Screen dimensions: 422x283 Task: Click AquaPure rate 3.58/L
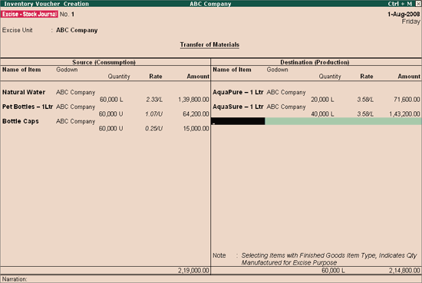(x=365, y=100)
